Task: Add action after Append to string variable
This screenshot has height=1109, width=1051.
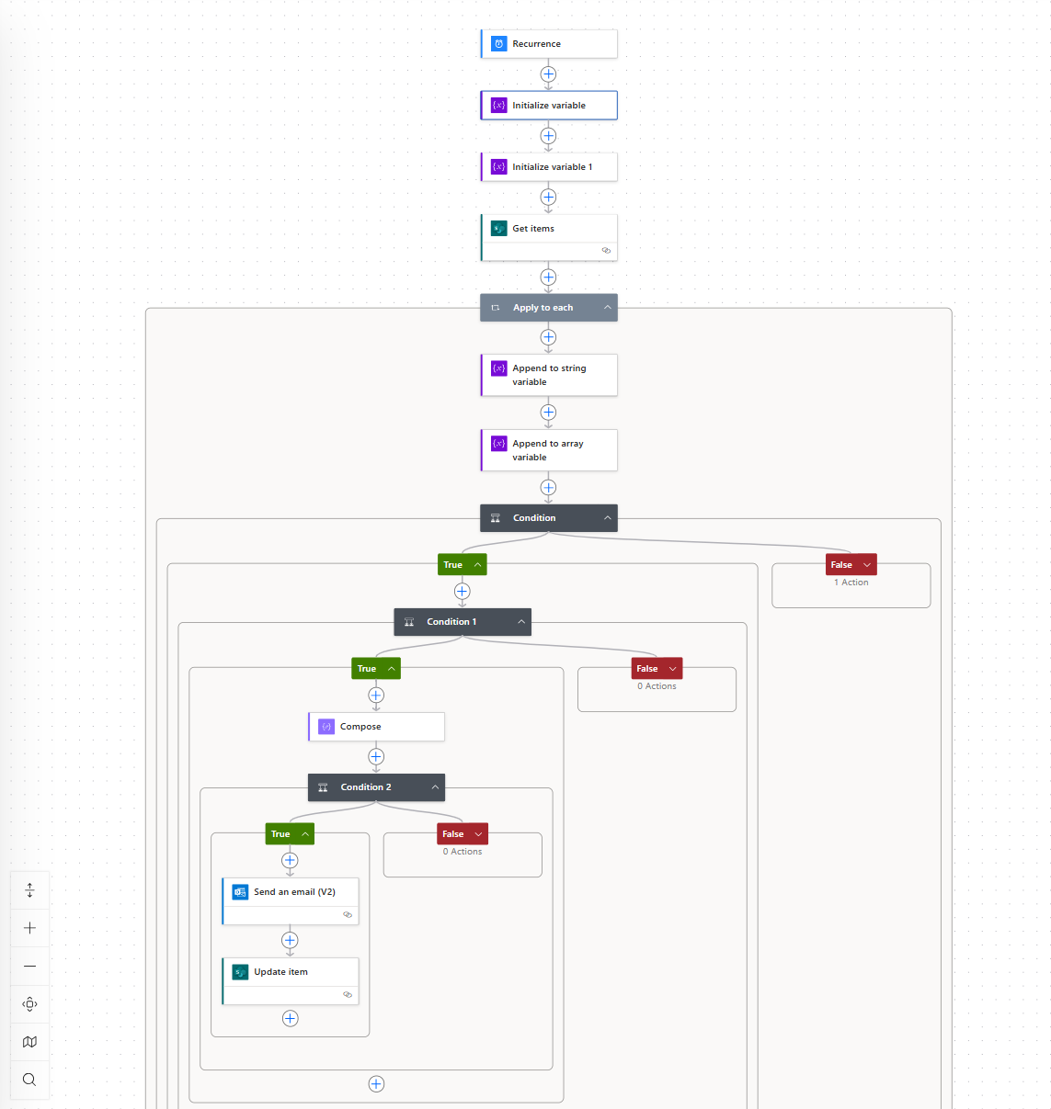Action: click(x=548, y=412)
